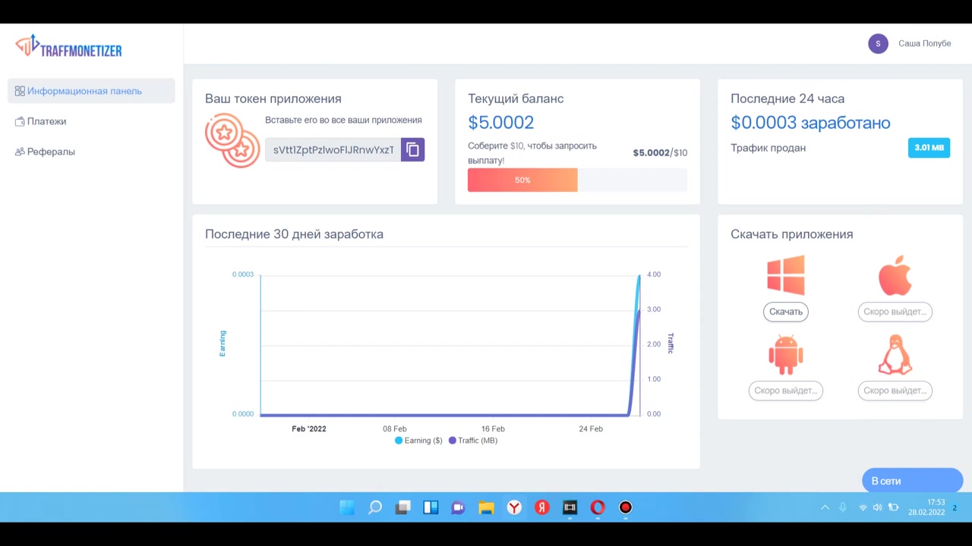
Task: Open Yandex Browser from the taskbar
Action: tap(514, 507)
